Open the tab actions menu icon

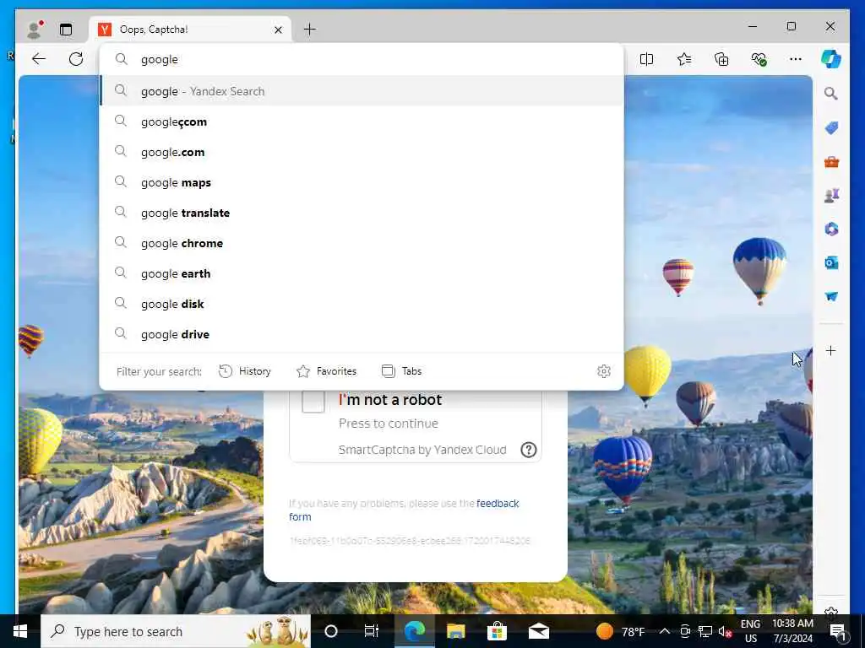coord(66,30)
